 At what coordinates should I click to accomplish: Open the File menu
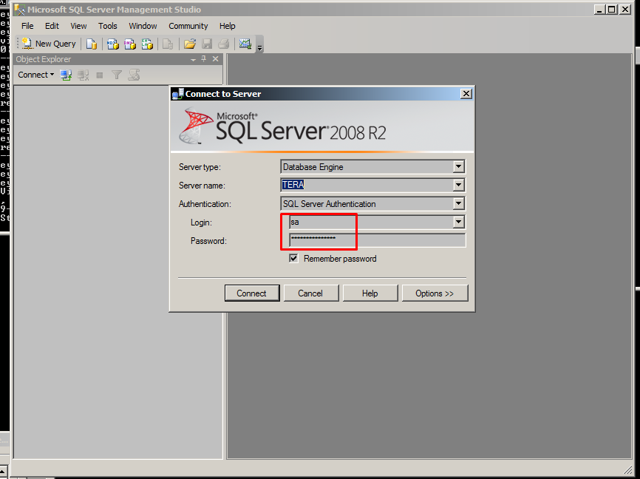coord(27,26)
